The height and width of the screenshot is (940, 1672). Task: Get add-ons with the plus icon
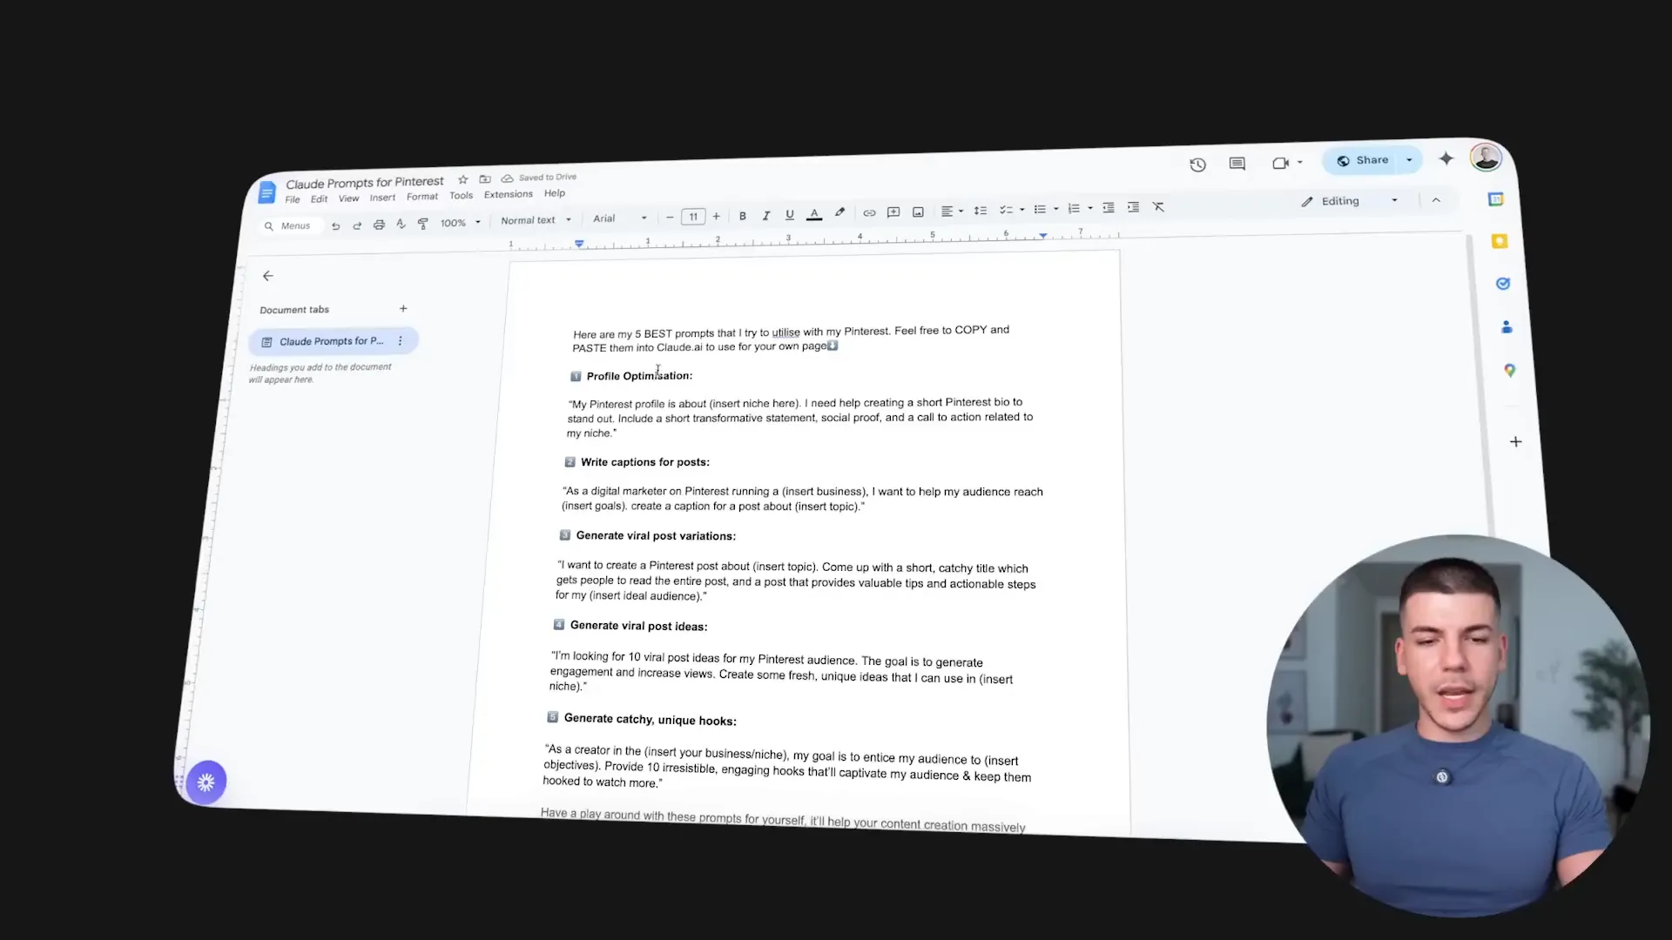click(x=1516, y=442)
